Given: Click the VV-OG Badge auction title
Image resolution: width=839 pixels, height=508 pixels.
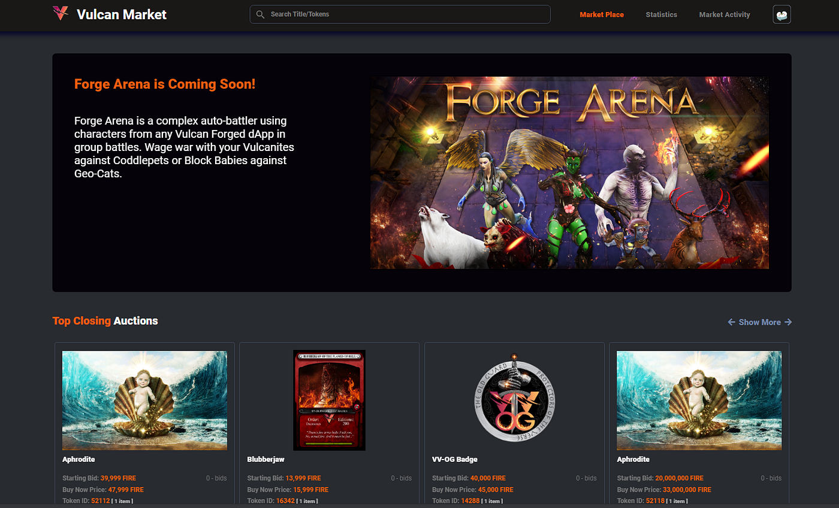Looking at the screenshot, I should coord(455,459).
